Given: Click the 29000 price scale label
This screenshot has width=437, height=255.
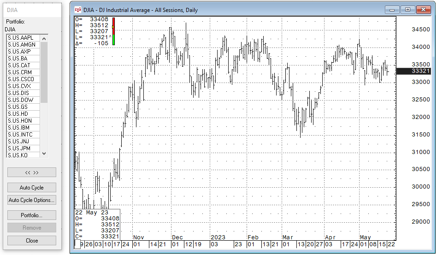Looking at the screenshot, I should click(x=420, y=222).
